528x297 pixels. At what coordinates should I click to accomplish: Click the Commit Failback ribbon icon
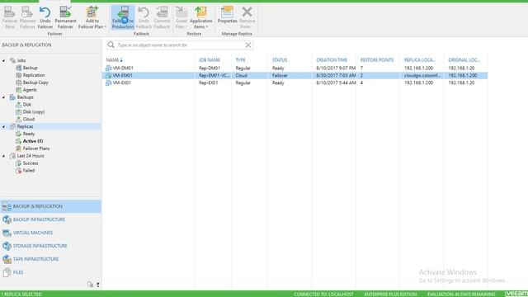click(162, 17)
